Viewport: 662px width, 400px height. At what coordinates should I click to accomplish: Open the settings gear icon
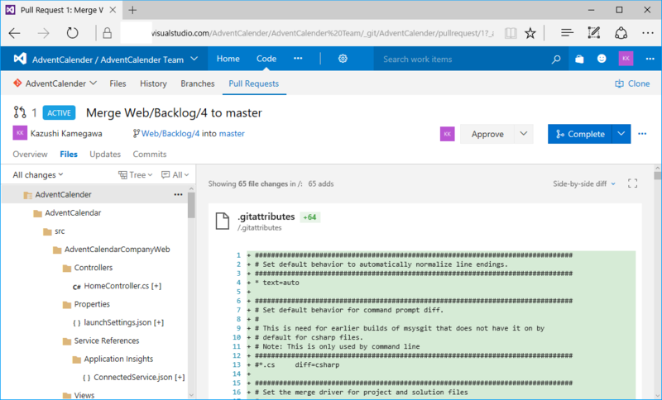343,59
